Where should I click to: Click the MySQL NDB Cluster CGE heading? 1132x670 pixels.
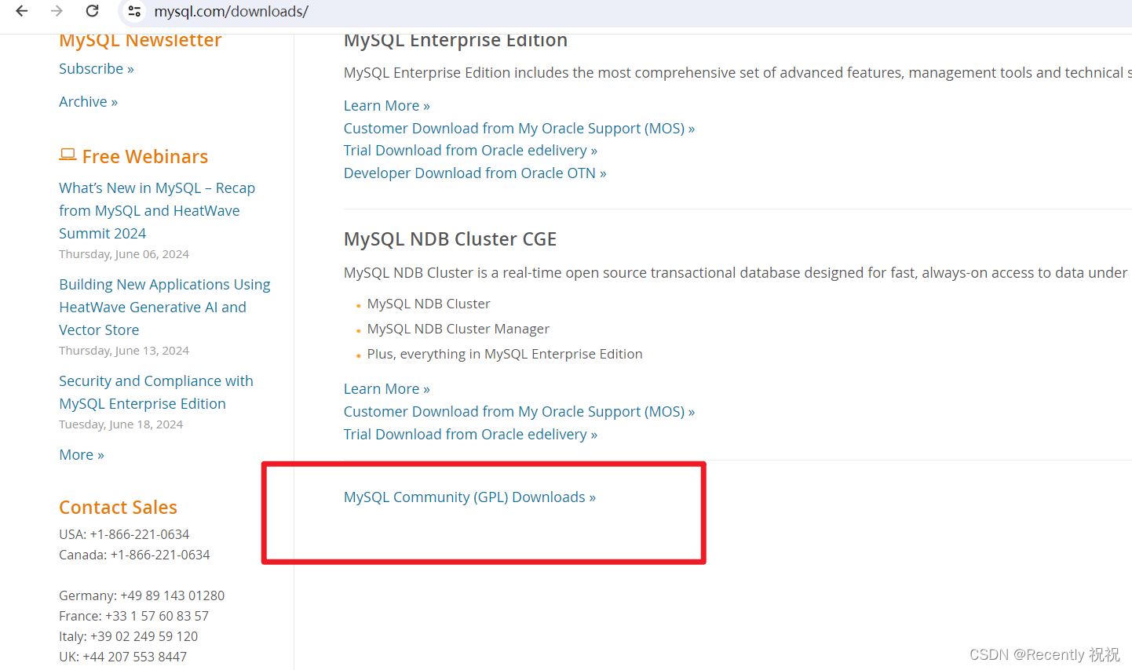[450, 239]
